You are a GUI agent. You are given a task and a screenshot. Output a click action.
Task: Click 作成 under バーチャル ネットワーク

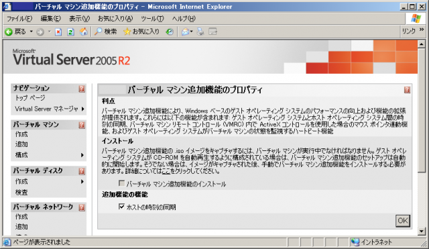coord(21,217)
